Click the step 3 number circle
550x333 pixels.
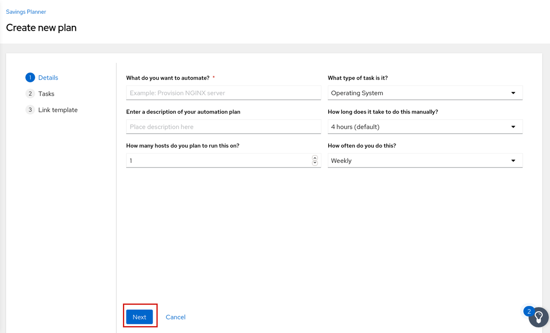coord(30,110)
